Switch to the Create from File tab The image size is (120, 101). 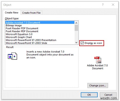click(x=31, y=13)
